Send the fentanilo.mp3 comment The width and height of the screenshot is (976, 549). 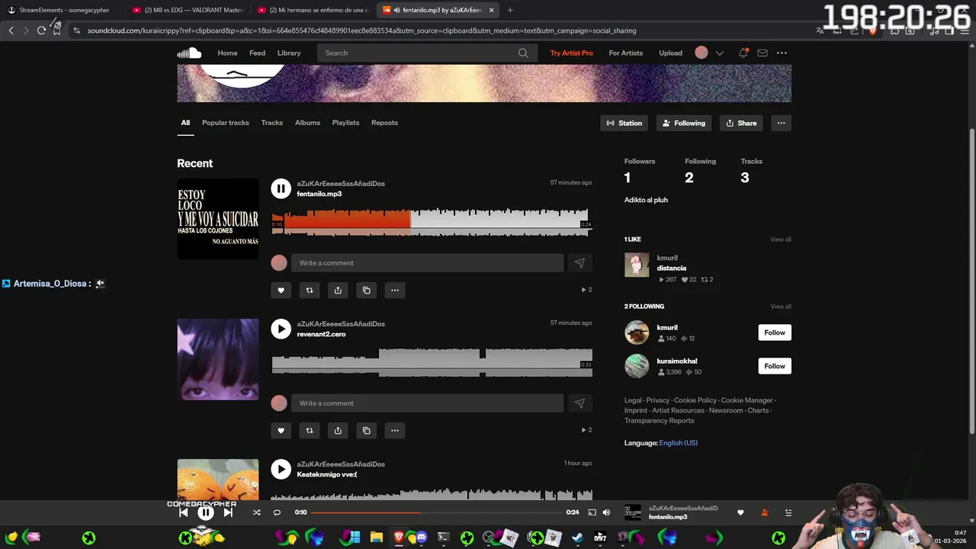(579, 263)
